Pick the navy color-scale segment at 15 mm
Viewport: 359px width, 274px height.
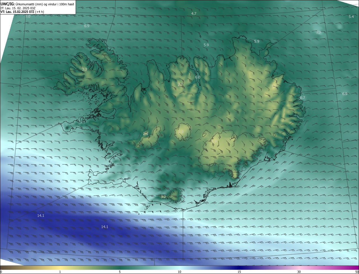pos(239,268)
